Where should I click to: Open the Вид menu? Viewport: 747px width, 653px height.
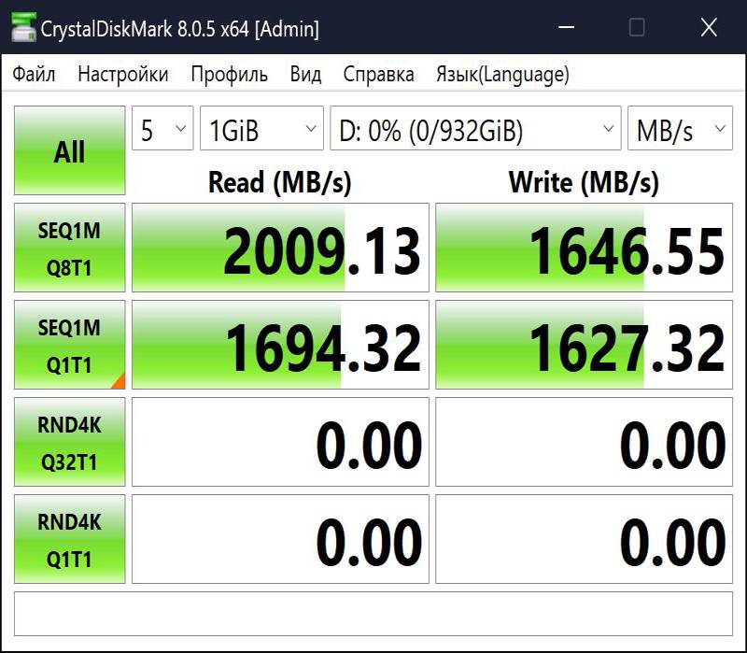coord(305,75)
